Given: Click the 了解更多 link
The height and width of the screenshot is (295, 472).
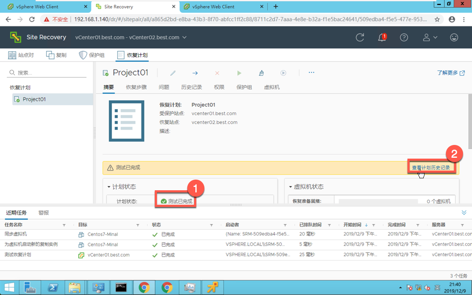Looking at the screenshot, I should tap(451, 73).
